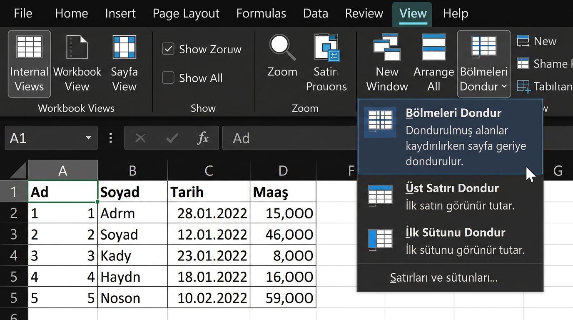Screen dimensions: 573x320
Task: Select the Sayfa View icon
Action: pyautogui.click(x=124, y=47)
